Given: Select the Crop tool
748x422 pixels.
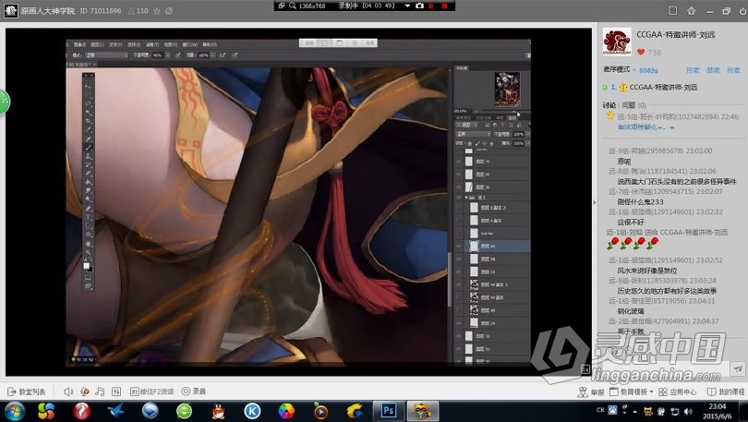Looking at the screenshot, I should click(90, 120).
